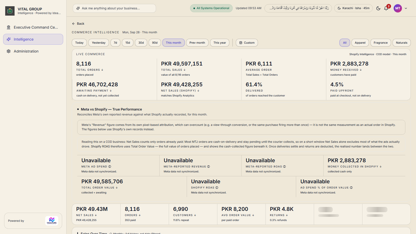Viewport: 416px width, 234px height.
Task: Select the Prev month date range
Action: pos(197,43)
